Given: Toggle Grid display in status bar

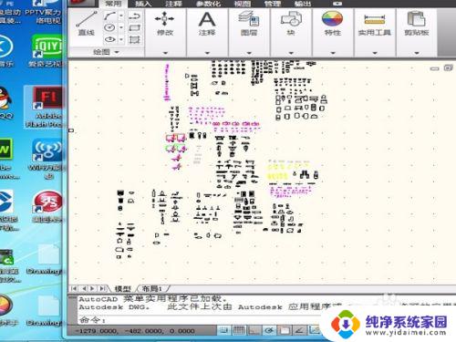Looking at the screenshot, I should point(239,330).
